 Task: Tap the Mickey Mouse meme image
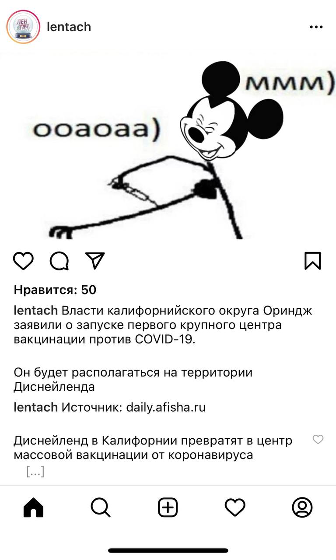coord(168,145)
